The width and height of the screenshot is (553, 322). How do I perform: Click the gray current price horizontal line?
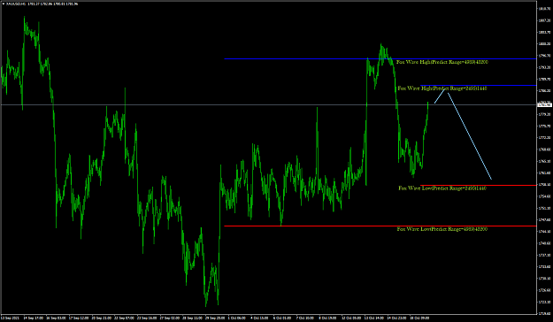coord(268,104)
